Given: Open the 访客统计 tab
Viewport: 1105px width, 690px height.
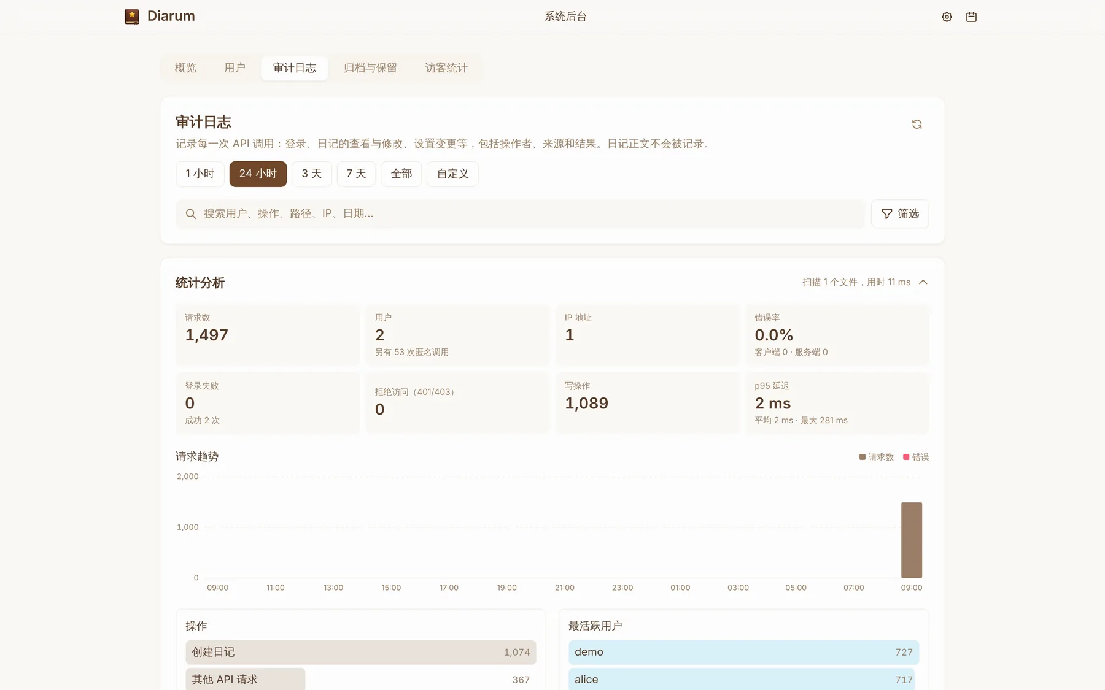Looking at the screenshot, I should pyautogui.click(x=446, y=68).
